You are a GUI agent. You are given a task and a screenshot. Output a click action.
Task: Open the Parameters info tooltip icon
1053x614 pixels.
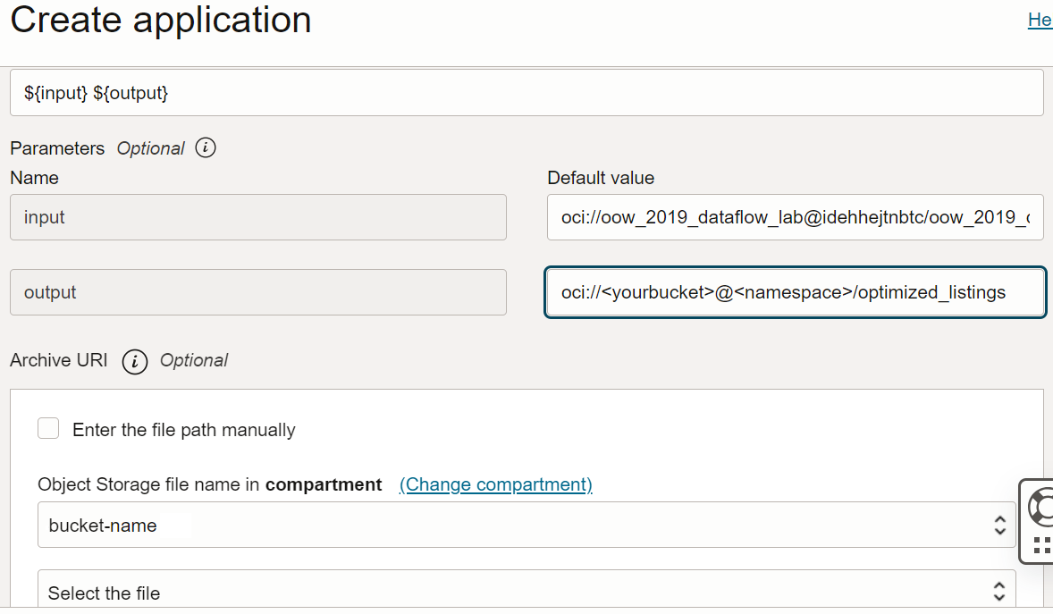204,148
